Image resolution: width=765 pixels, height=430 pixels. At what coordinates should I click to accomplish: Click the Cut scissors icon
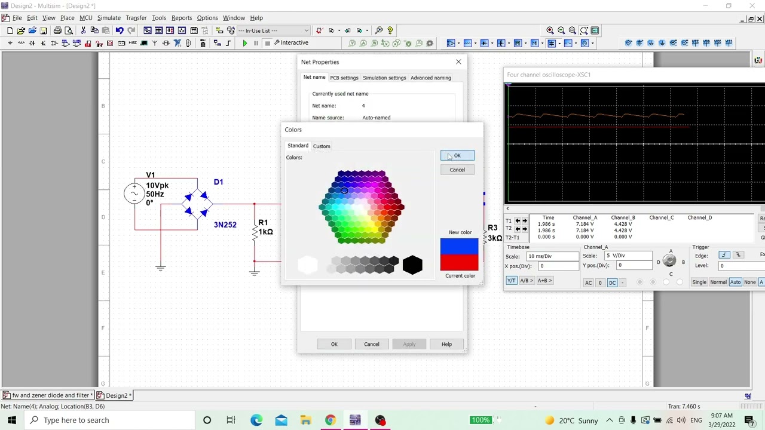pyautogui.click(x=83, y=30)
